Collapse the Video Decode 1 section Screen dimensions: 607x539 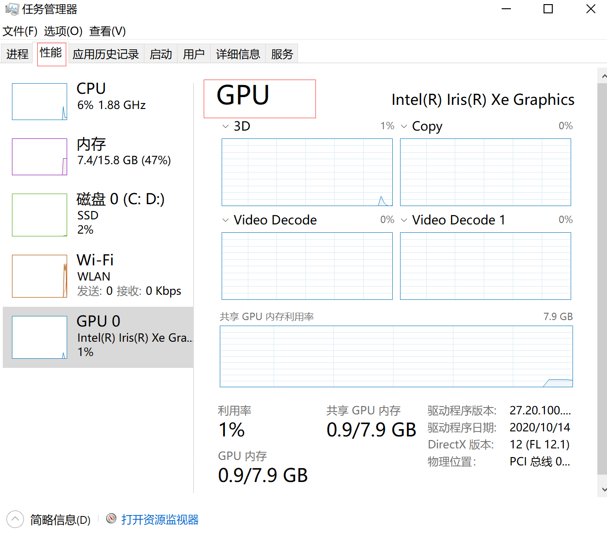coord(404,220)
